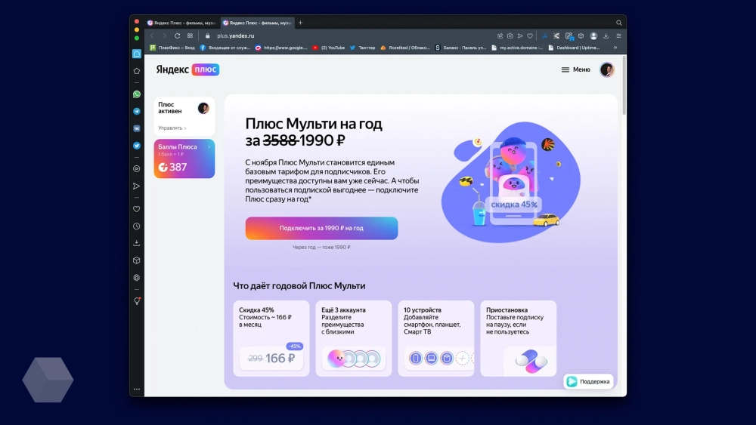Screen dimensions: 756x425
Task: Open My Flow send icon in sidebar
Action: 137,186
